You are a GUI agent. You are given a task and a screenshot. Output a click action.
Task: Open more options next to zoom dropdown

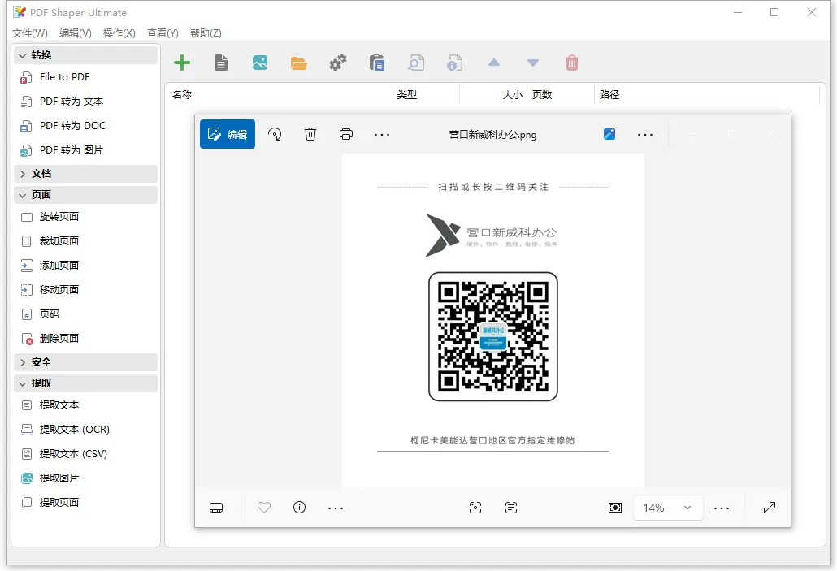[x=721, y=508]
